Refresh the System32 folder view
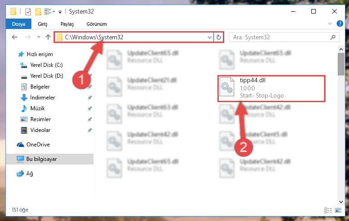Image resolution: width=349 pixels, height=221 pixels. pos(219,37)
